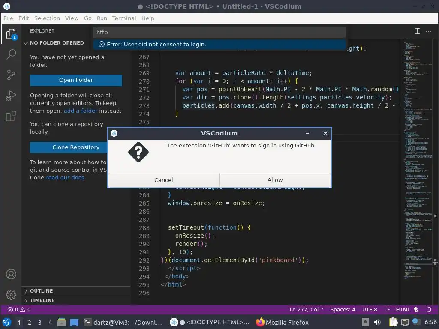This screenshot has height=329, width=439.
Task: Switch to workspace 2
Action: (30, 323)
